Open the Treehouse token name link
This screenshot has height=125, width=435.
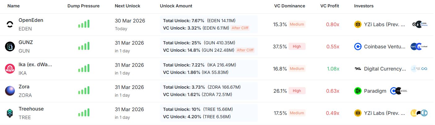[31, 109]
